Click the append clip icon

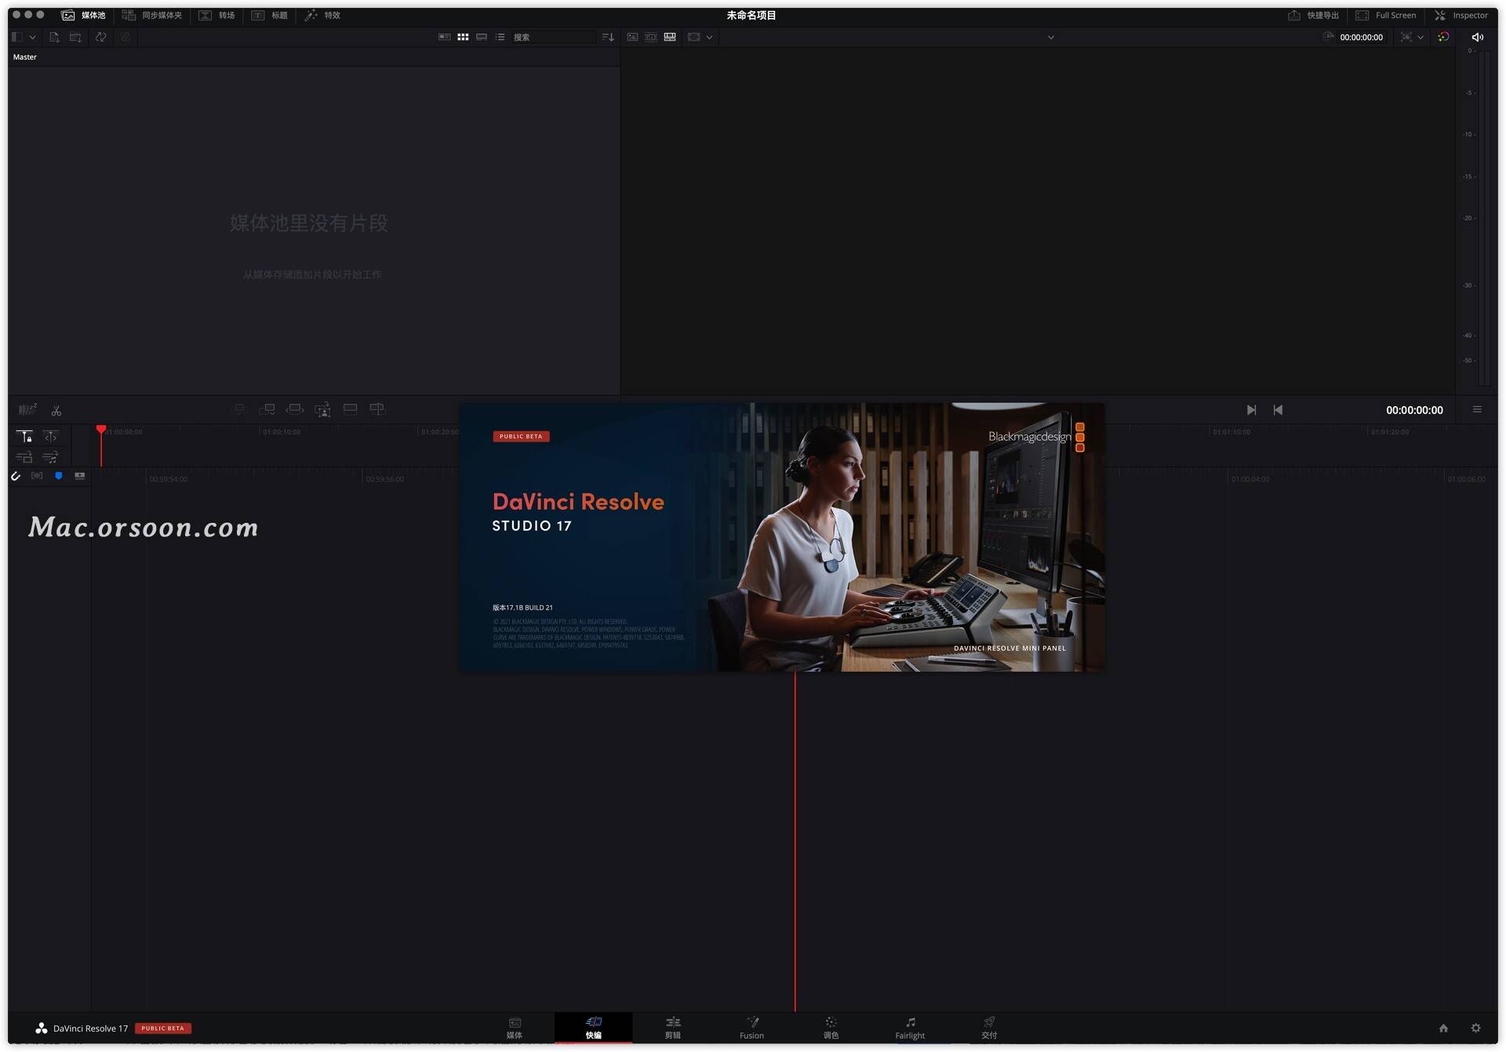pos(267,409)
